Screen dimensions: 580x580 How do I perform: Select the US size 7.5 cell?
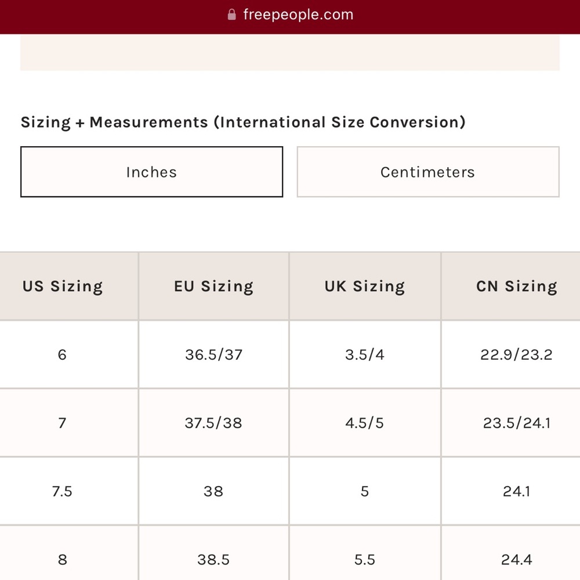pyautogui.click(x=62, y=491)
